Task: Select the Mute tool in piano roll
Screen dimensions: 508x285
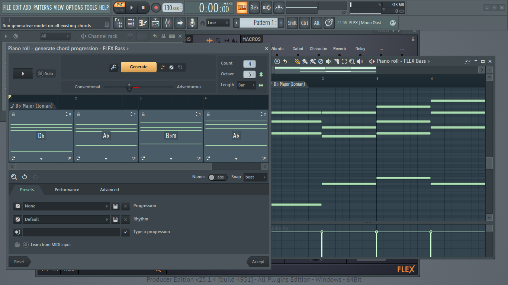Action: point(328,61)
